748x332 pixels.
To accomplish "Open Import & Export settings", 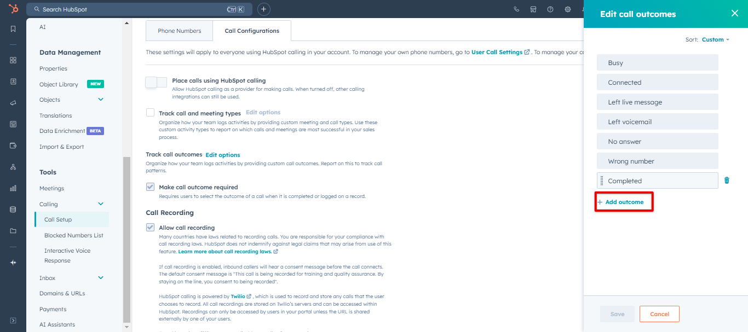I will pos(61,147).
